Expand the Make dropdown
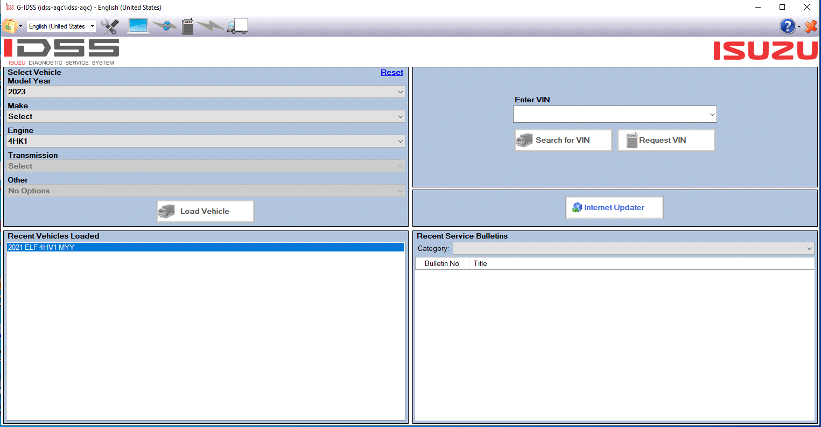The width and height of the screenshot is (821, 427). coord(205,117)
